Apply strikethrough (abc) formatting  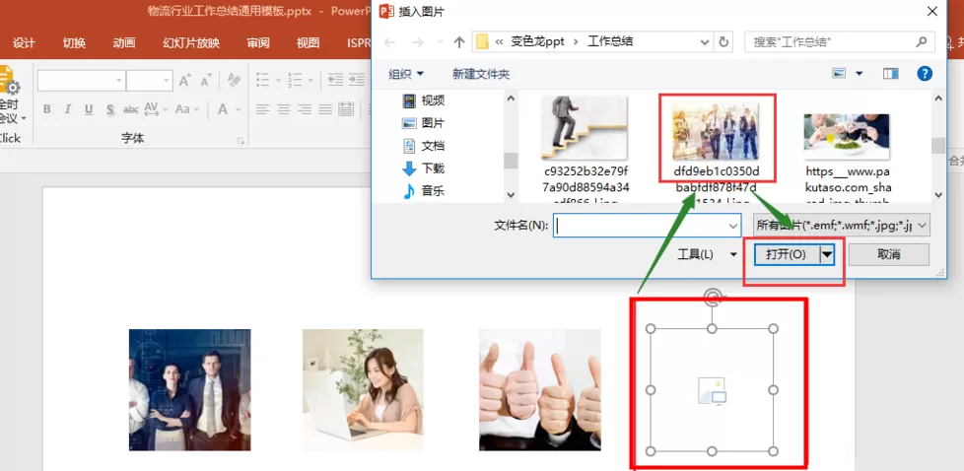point(130,109)
